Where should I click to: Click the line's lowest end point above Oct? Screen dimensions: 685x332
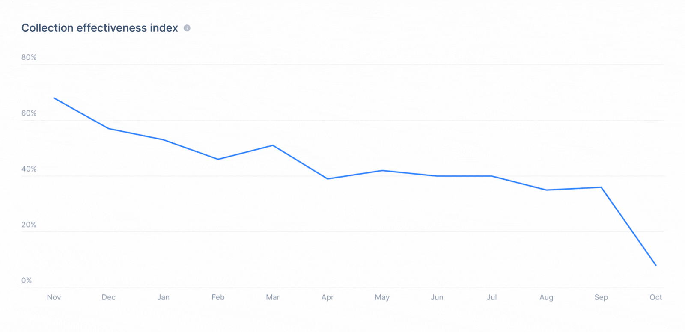[x=656, y=265]
